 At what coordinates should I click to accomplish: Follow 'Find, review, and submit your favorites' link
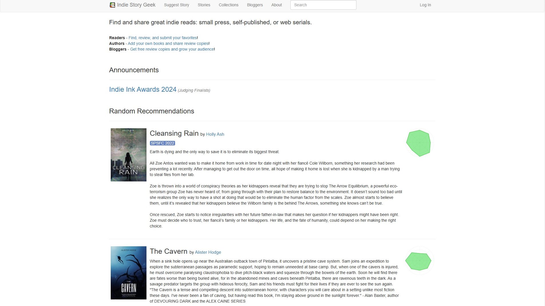[162, 38]
